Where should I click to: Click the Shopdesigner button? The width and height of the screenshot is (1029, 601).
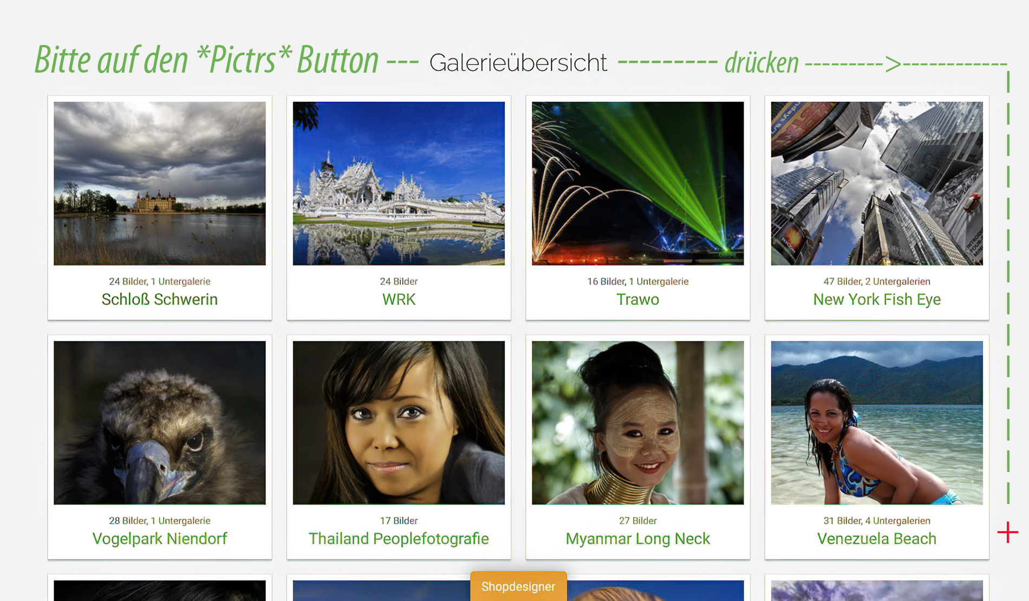tap(518, 586)
